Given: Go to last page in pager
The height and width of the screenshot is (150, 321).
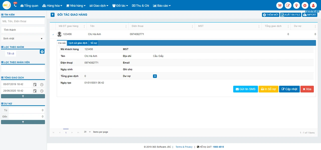Looking at the screenshot, I should (78, 132).
